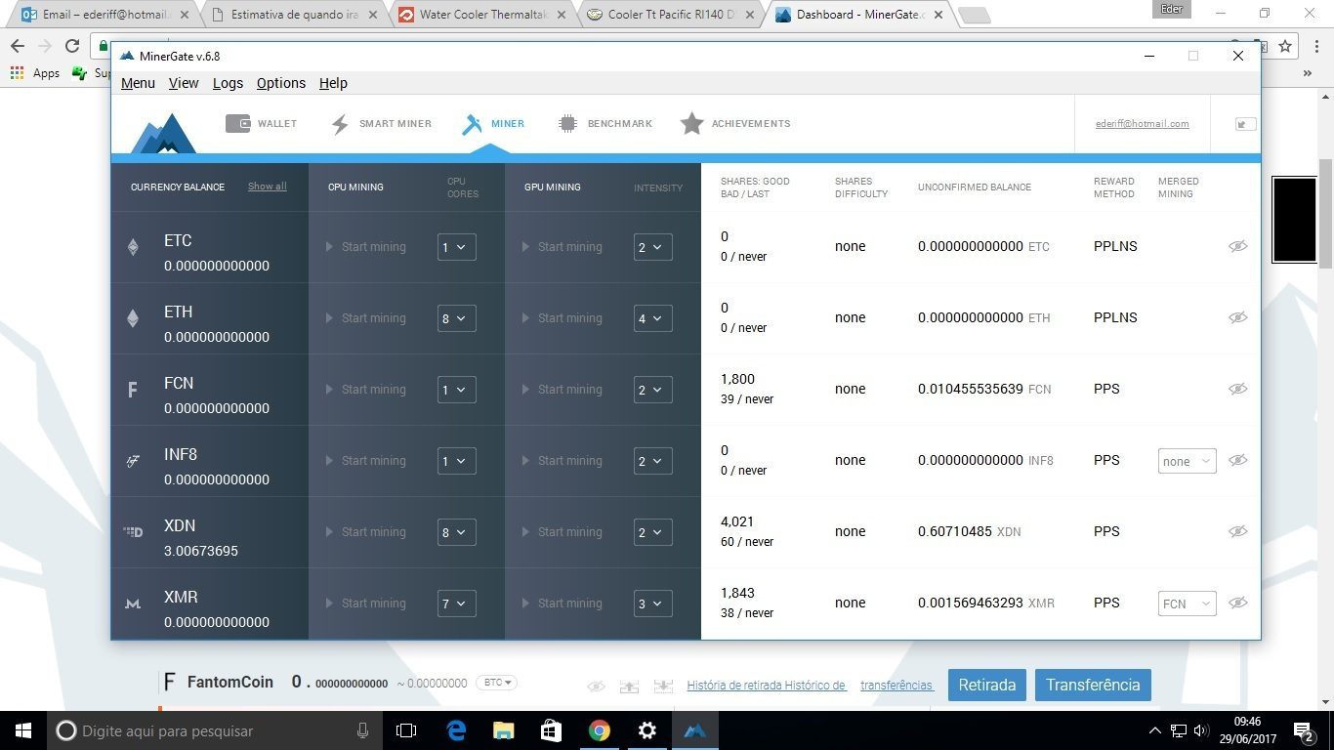
Task: Expand XDN CPU cores dropdown
Action: [x=456, y=532]
